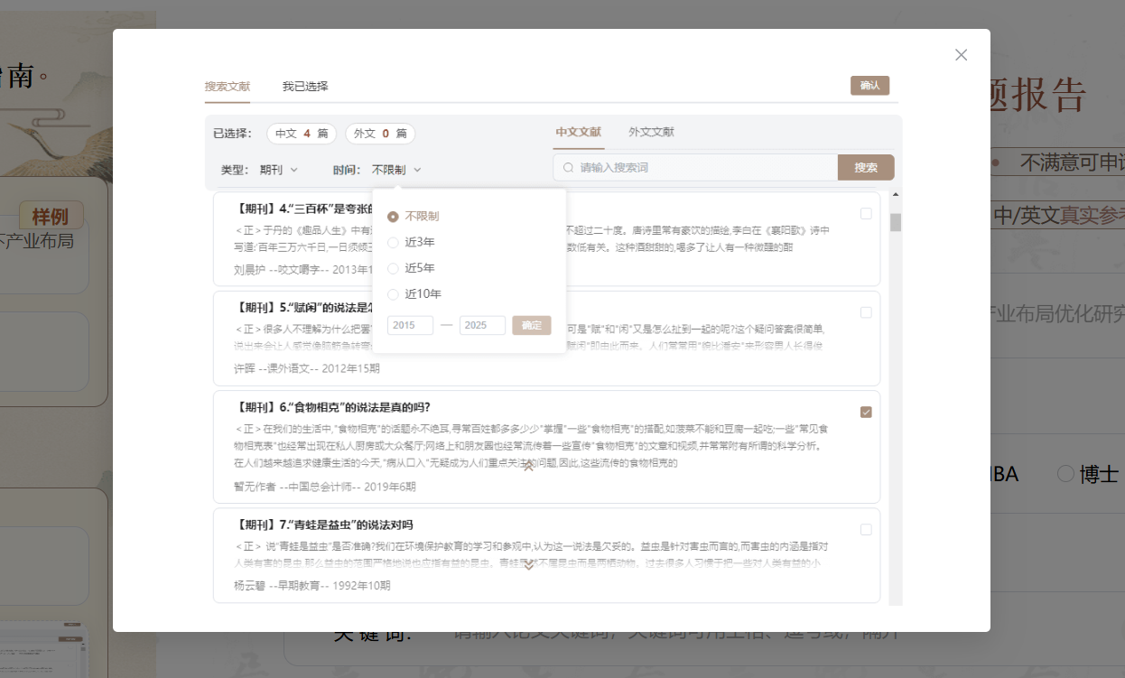
Task: Click the 已选择: label
Action: (x=233, y=134)
